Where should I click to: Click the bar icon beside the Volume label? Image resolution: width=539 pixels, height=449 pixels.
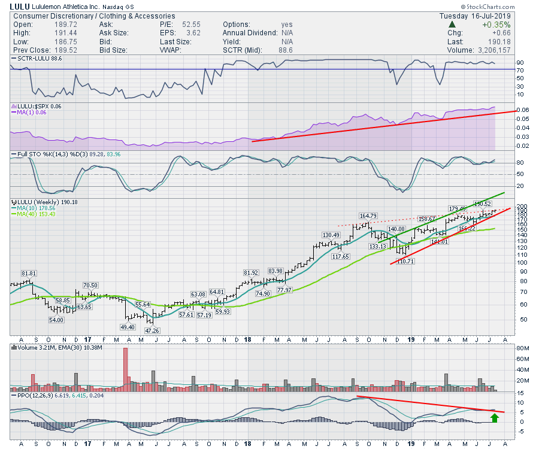pyautogui.click(x=14, y=348)
